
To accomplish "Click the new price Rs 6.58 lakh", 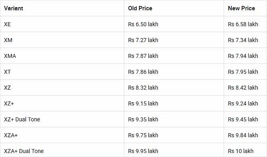I will pyautogui.click(x=243, y=24).
